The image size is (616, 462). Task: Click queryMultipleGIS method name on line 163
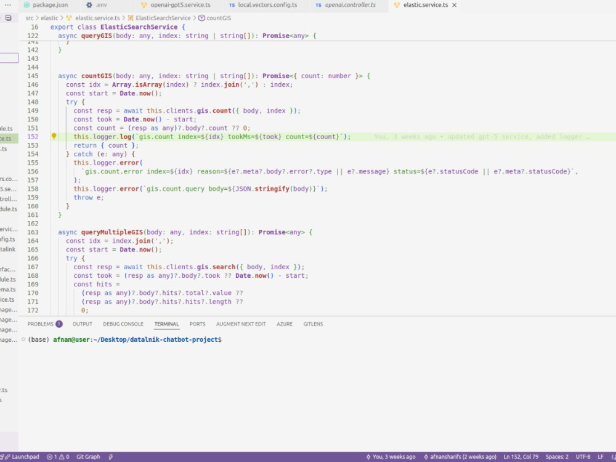(112, 232)
